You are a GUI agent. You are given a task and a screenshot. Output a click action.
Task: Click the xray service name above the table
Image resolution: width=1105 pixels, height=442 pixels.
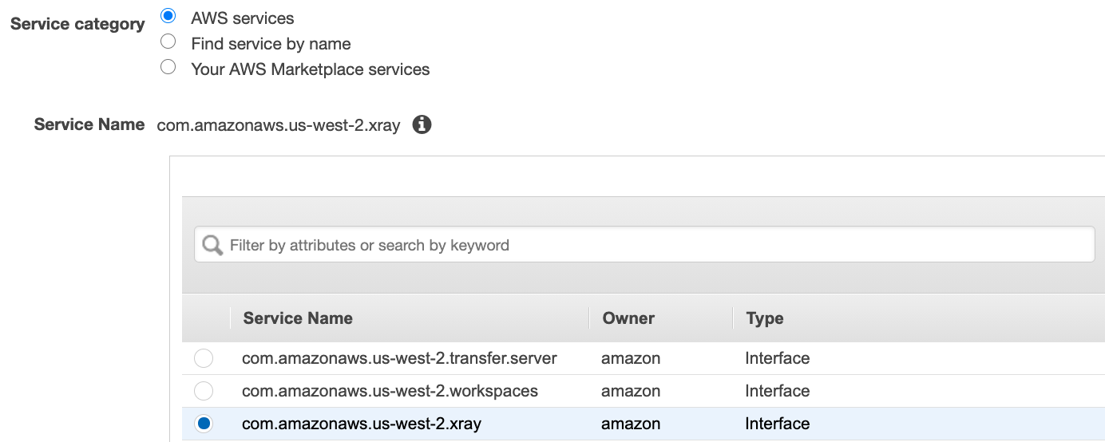279,125
